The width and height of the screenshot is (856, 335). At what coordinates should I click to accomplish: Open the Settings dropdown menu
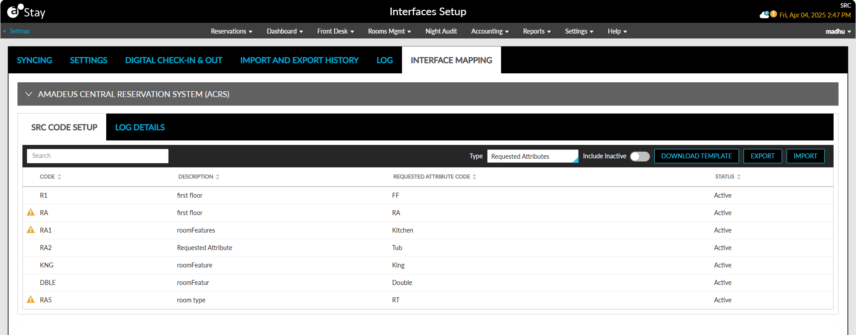(x=579, y=31)
